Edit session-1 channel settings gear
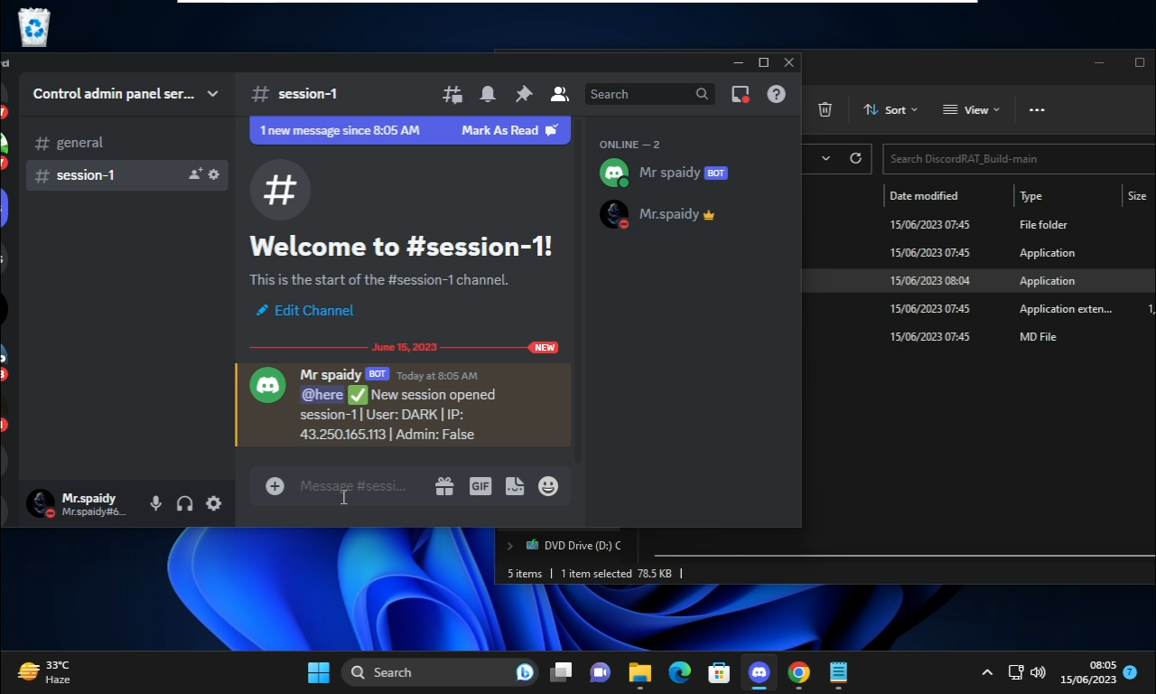 click(214, 174)
